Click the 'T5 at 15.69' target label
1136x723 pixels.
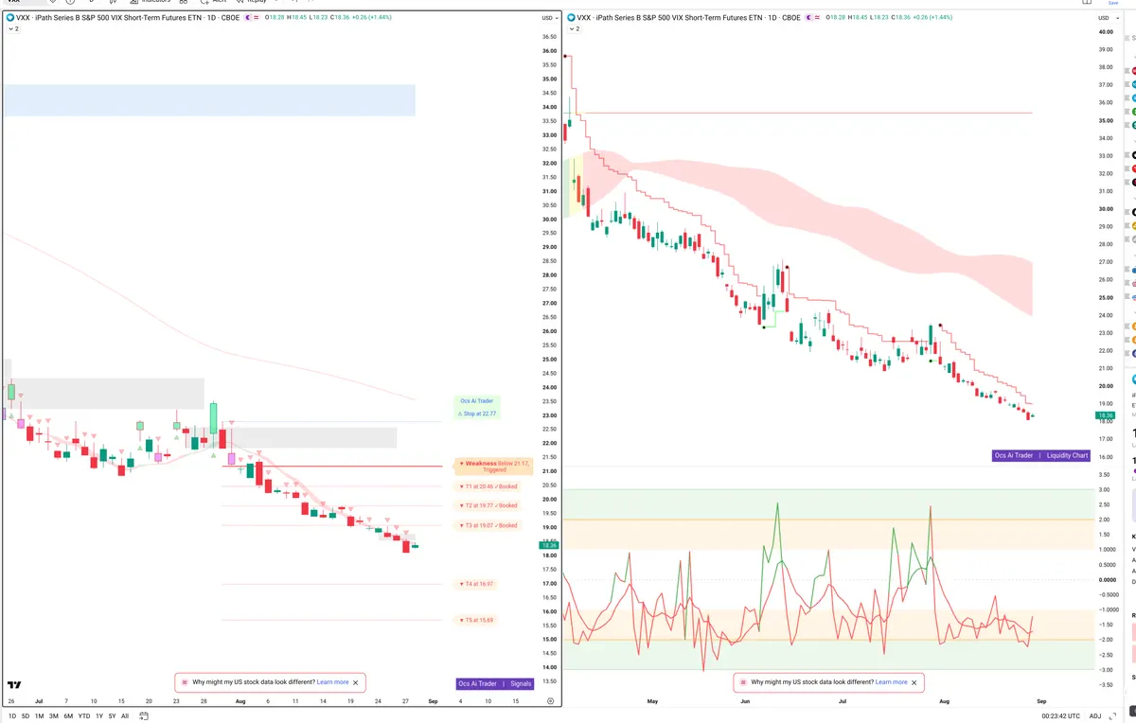point(476,620)
